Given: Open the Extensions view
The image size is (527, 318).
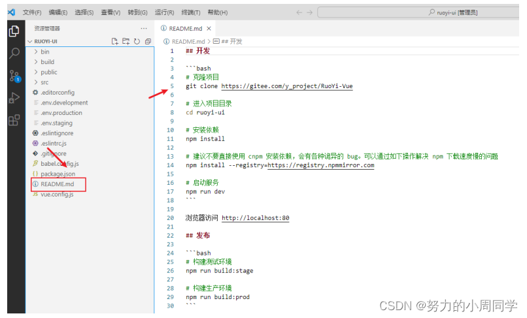Looking at the screenshot, I should coord(14,120).
